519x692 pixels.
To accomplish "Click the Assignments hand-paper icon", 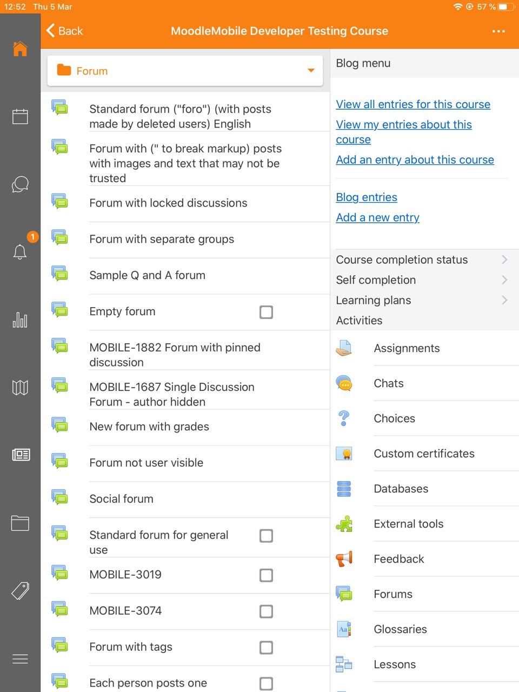I will point(344,348).
